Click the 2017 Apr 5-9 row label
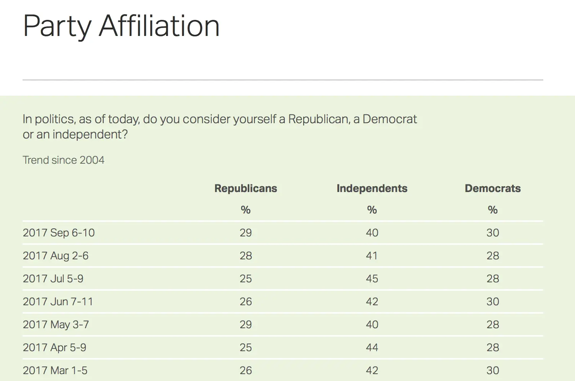The height and width of the screenshot is (381, 575). pyautogui.click(x=54, y=347)
